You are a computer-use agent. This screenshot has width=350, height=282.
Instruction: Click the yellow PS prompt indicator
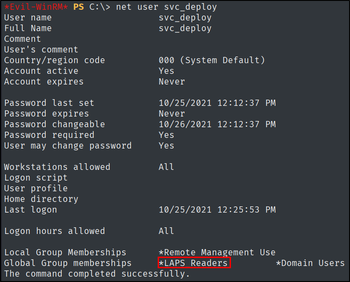click(79, 7)
